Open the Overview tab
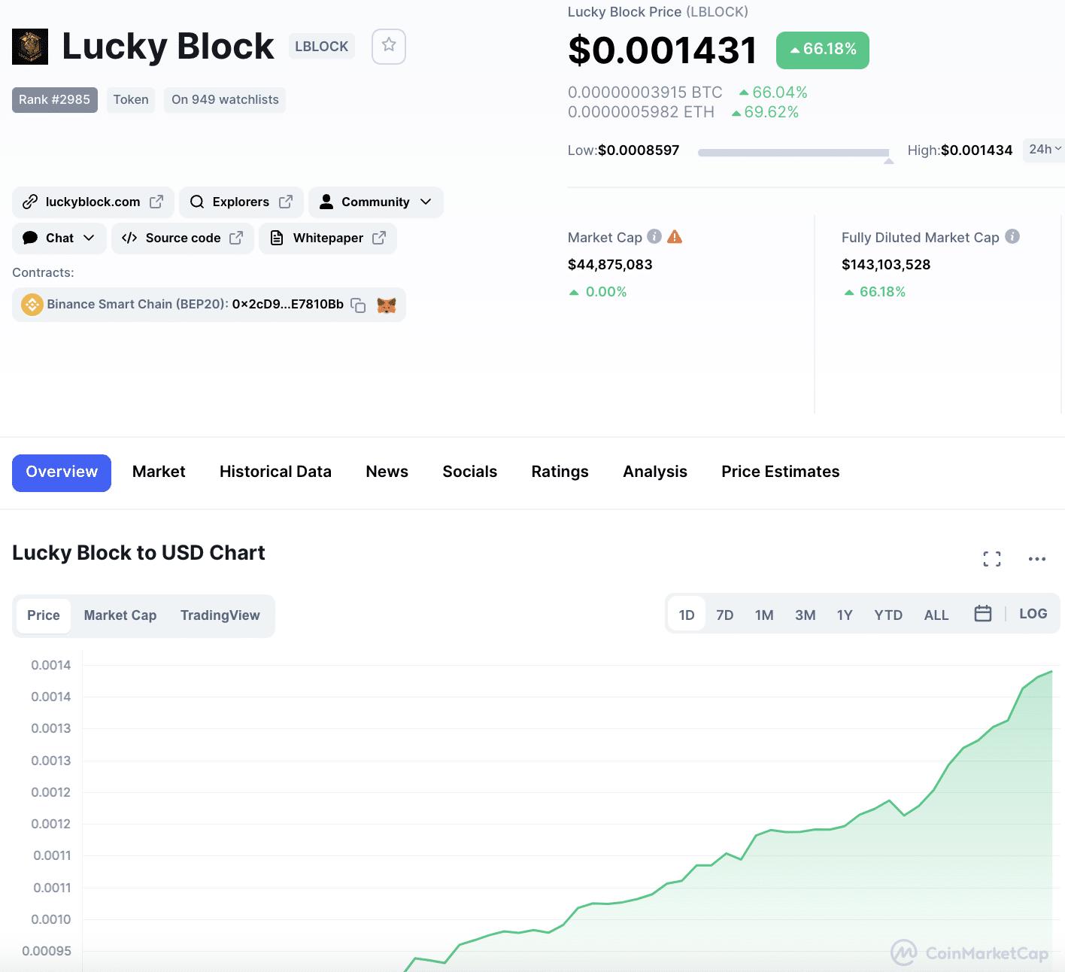Image resolution: width=1065 pixels, height=972 pixels. (62, 472)
